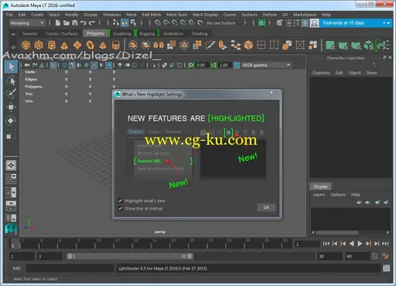Switch to the Animation shelf tab
Image resolution: width=396 pixels, height=286 pixels.
click(x=173, y=33)
